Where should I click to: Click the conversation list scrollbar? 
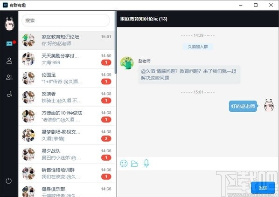[116, 43]
